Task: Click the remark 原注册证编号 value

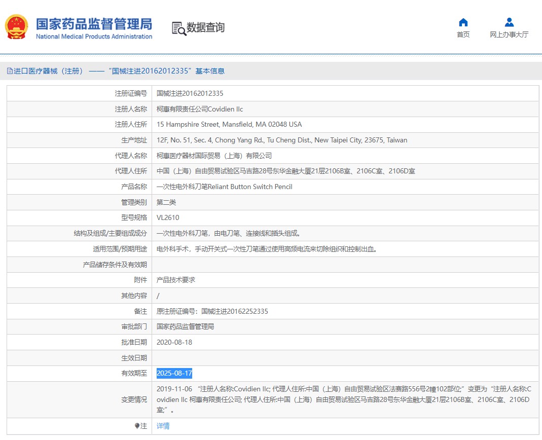Action: point(212,311)
